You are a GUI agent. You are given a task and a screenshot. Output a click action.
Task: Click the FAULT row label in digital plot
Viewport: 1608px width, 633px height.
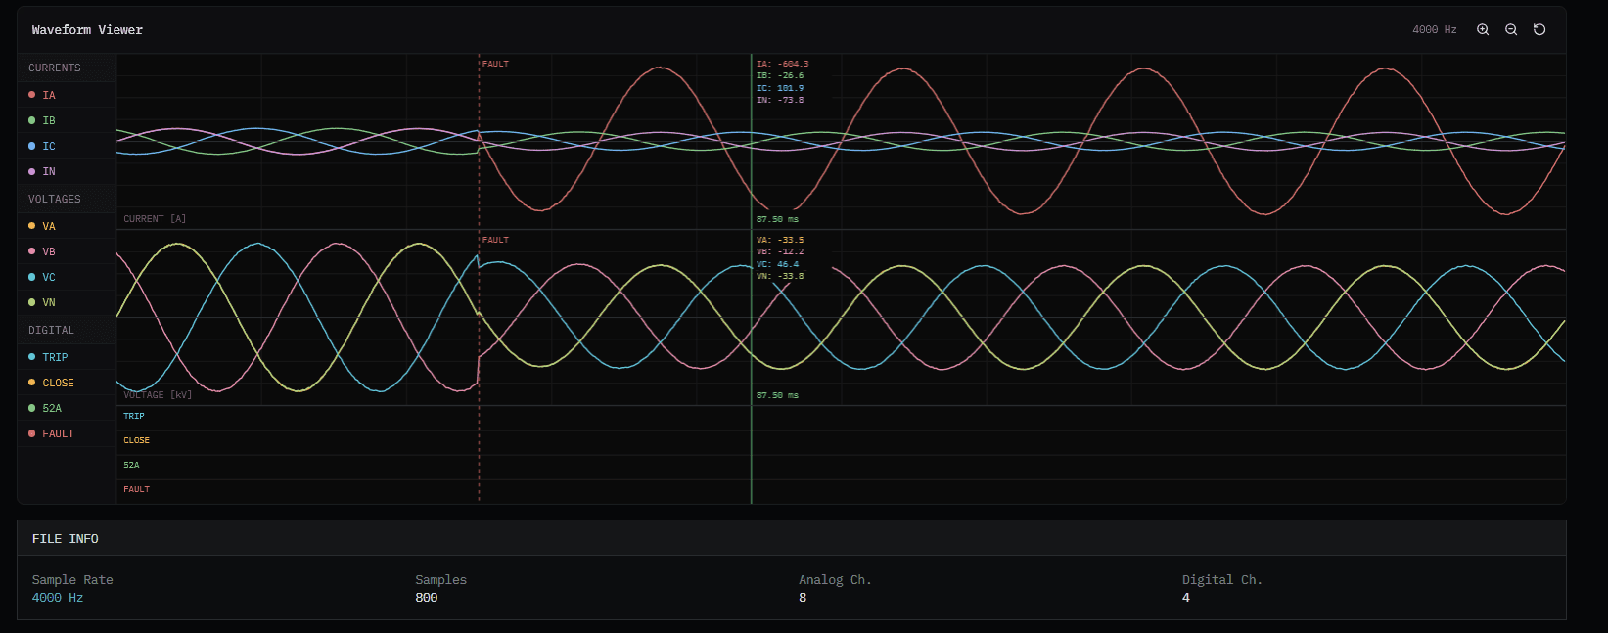(137, 489)
